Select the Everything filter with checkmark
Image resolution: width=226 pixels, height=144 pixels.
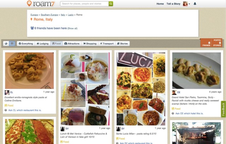[x=26, y=44]
